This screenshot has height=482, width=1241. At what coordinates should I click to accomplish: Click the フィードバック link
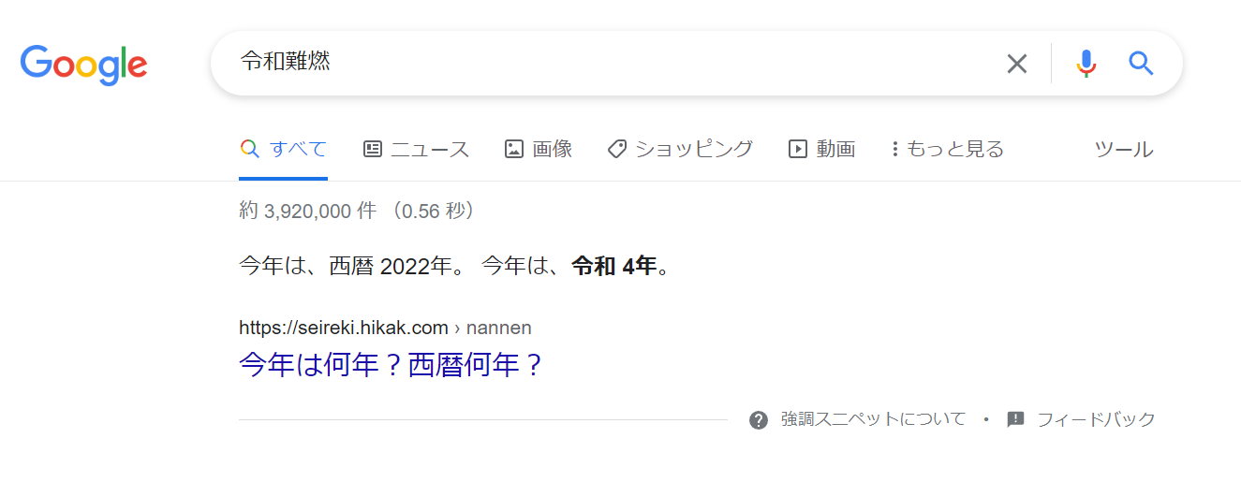click(x=1096, y=419)
